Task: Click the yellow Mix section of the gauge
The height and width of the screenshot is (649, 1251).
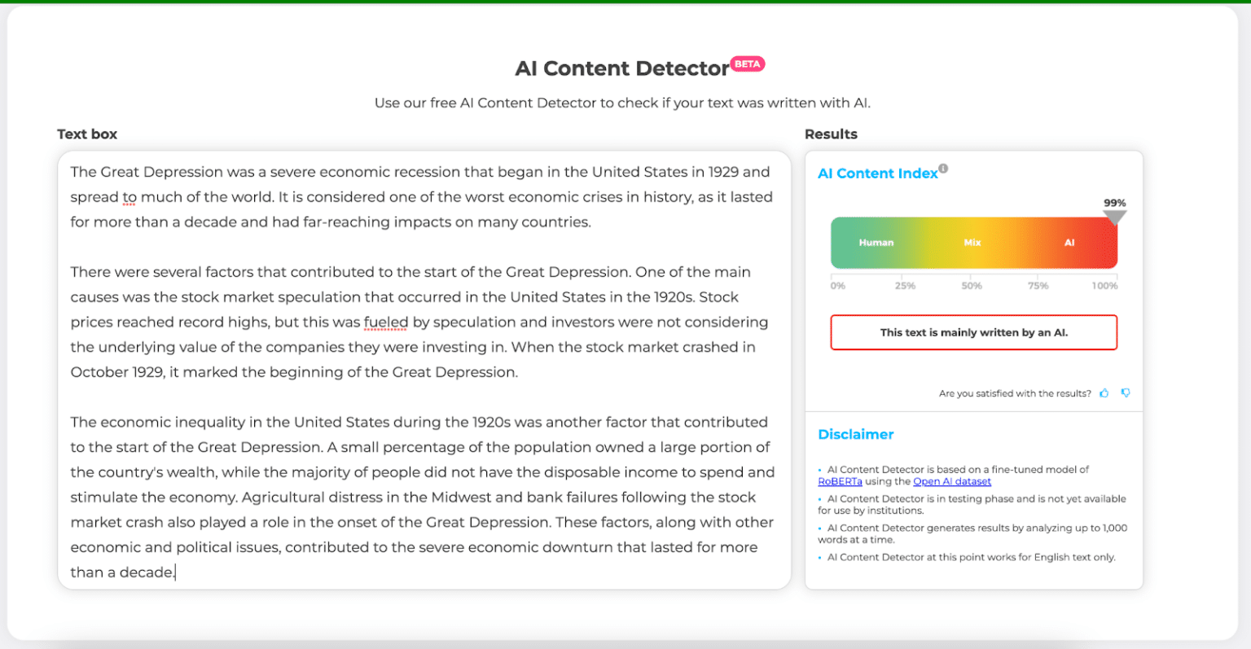Action: [972, 243]
